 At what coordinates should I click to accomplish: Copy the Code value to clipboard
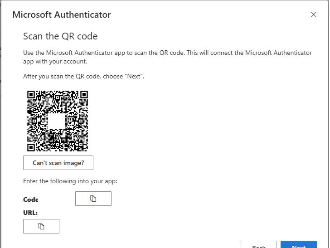click(93, 199)
